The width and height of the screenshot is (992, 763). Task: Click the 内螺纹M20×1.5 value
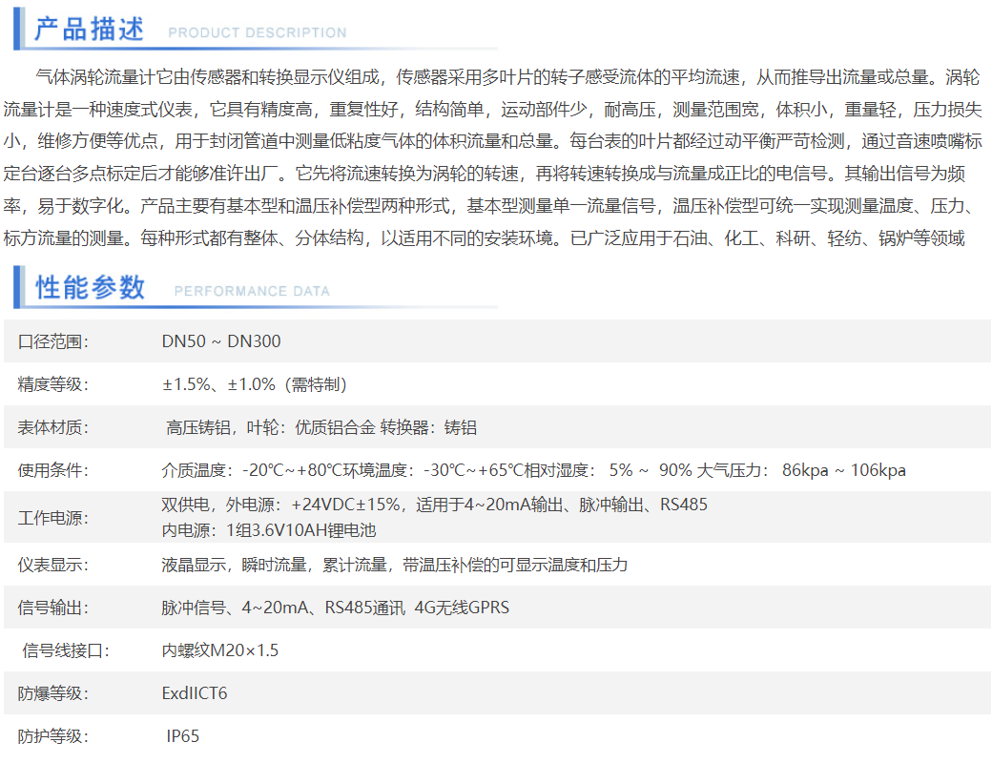point(220,650)
